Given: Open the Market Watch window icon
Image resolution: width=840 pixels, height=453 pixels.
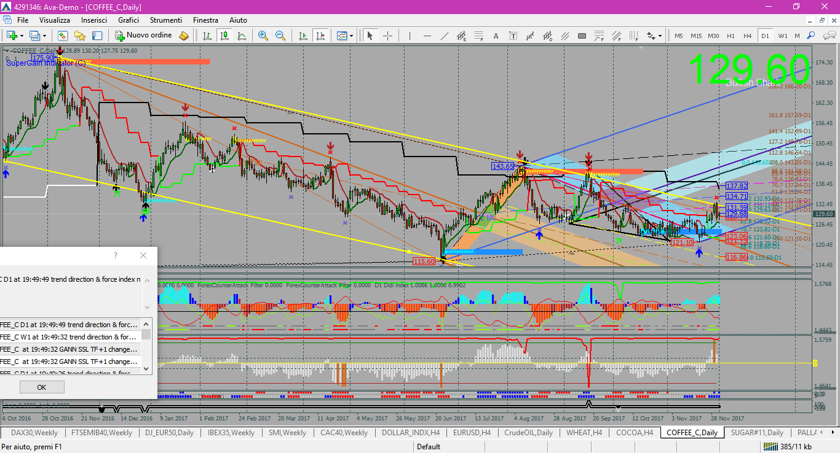Looking at the screenshot, I should point(63,36).
